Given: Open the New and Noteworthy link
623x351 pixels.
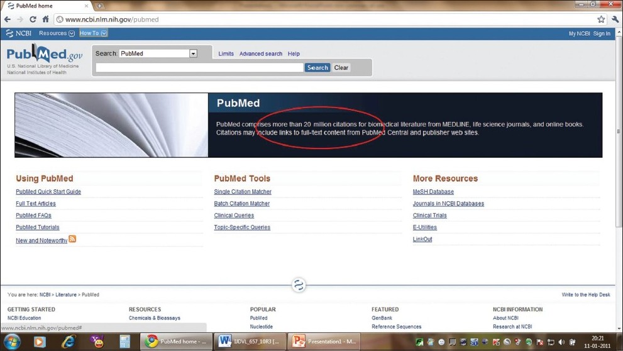Looking at the screenshot, I should [x=41, y=240].
